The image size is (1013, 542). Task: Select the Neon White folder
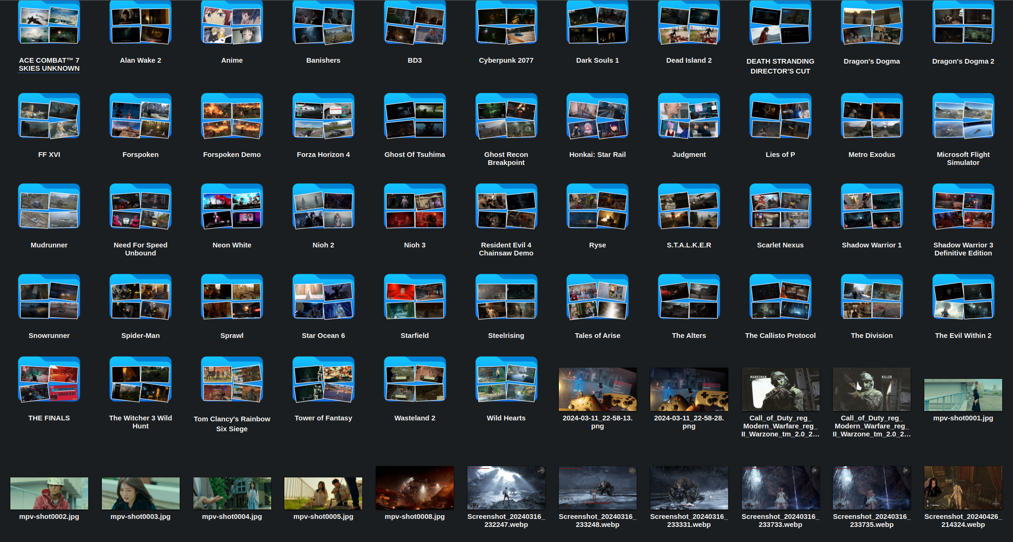click(x=232, y=206)
